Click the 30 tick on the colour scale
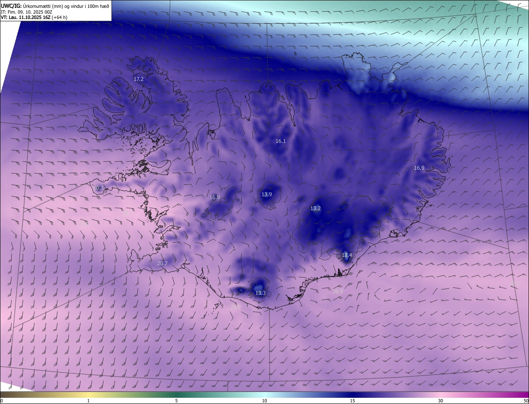 441,401
